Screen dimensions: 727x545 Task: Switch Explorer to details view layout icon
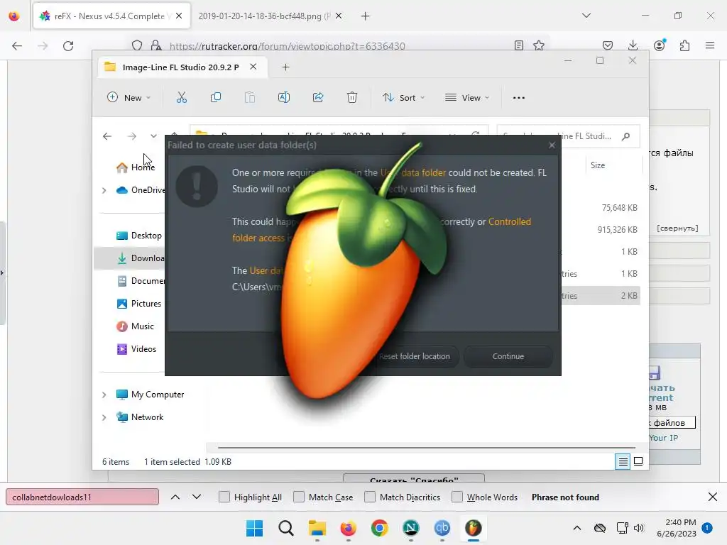point(623,461)
